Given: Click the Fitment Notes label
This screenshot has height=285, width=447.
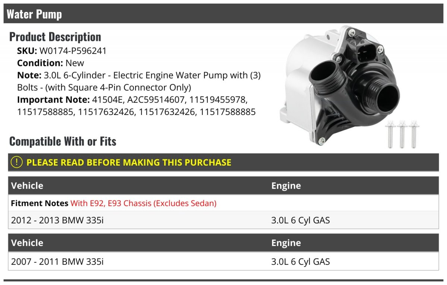Looking at the screenshot, I should point(39,203).
